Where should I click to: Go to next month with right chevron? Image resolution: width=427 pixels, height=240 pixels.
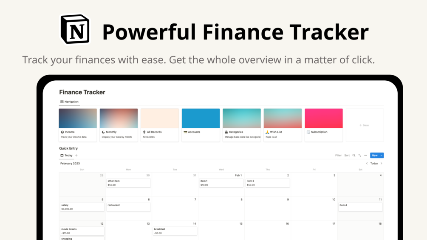click(x=382, y=164)
